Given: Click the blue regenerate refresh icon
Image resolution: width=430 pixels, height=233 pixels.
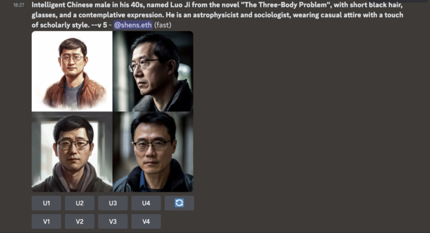Looking at the screenshot, I should click(x=179, y=203).
